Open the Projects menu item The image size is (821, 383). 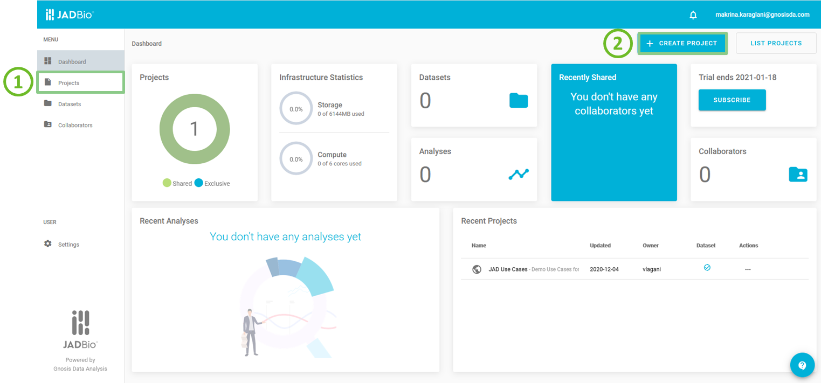point(81,83)
